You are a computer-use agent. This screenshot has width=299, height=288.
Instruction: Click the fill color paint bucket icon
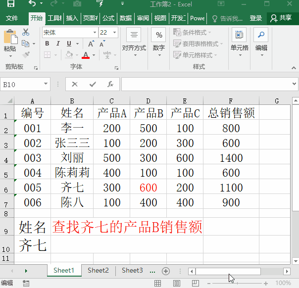point(69,55)
